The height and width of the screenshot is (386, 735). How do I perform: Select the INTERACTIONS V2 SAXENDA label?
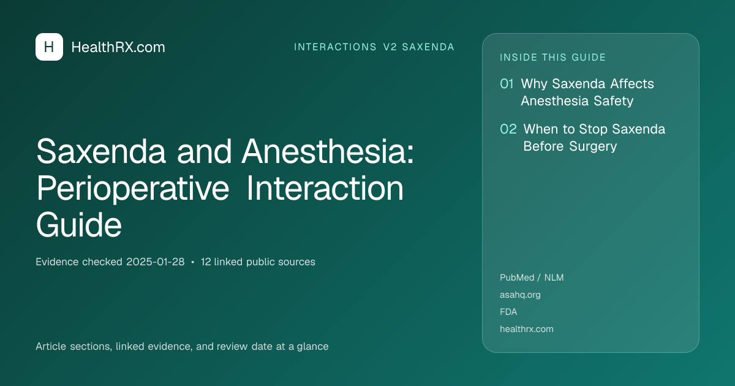[374, 47]
